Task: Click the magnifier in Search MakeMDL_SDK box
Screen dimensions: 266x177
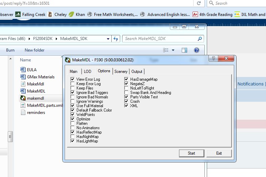Action: 200,39
